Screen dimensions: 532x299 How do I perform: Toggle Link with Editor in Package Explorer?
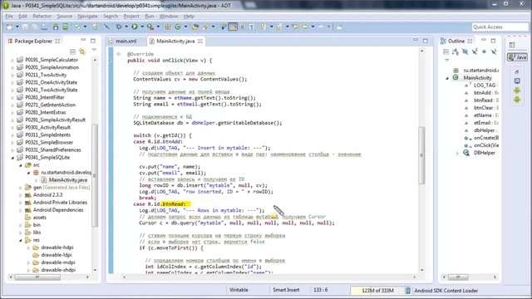click(82, 51)
